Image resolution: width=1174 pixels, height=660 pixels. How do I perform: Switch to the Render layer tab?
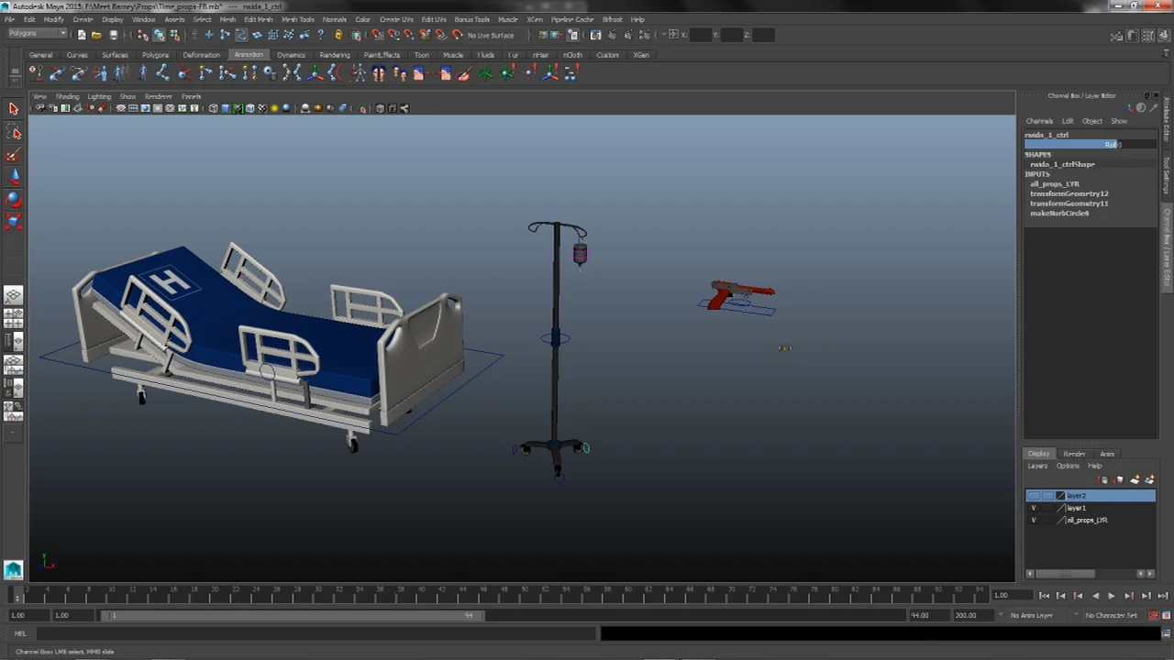pyautogui.click(x=1074, y=454)
